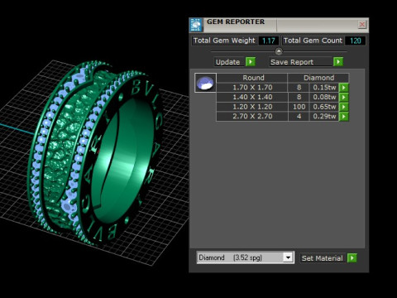This screenshot has width=397, height=298.
Task: Click the Total Gem Weight value 1.17
Action: [269, 41]
